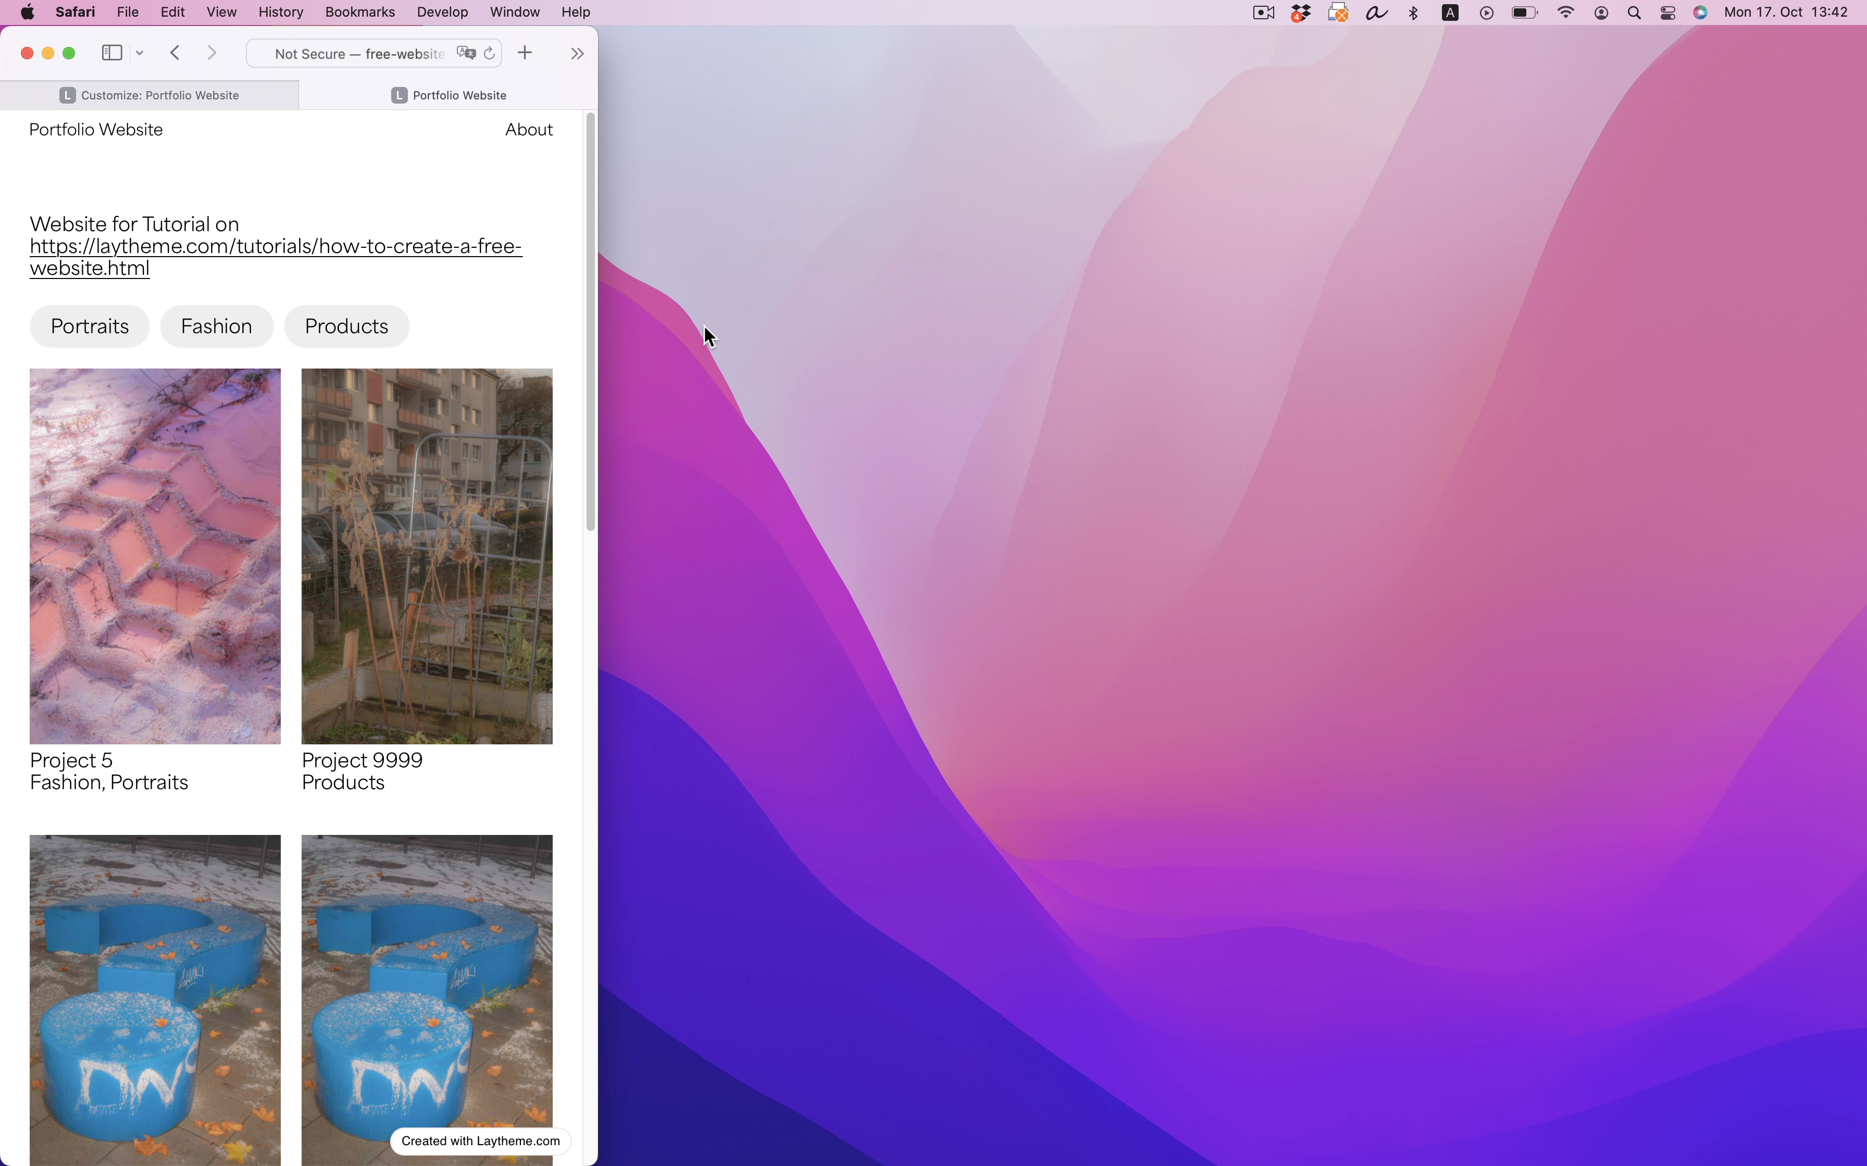Click the translate icon in address bar
Viewport: 1867px width, 1166px height.
(x=466, y=53)
